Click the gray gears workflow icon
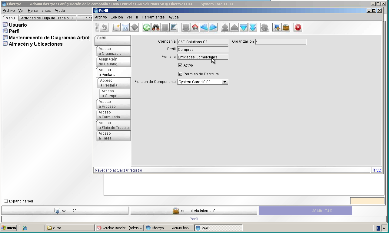This screenshot has width=389, height=233. pyautogui.click(x=265, y=27)
